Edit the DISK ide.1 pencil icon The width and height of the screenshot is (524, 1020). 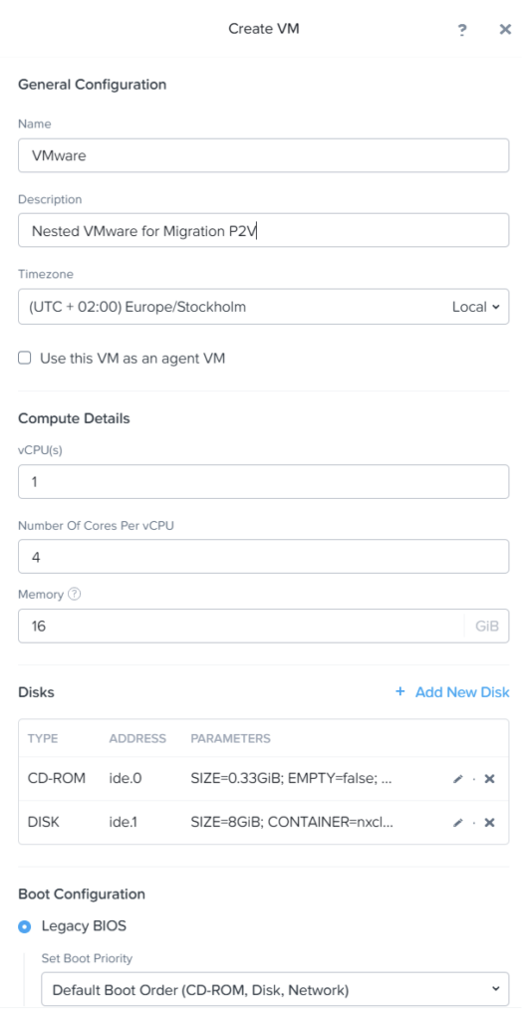(x=457, y=822)
